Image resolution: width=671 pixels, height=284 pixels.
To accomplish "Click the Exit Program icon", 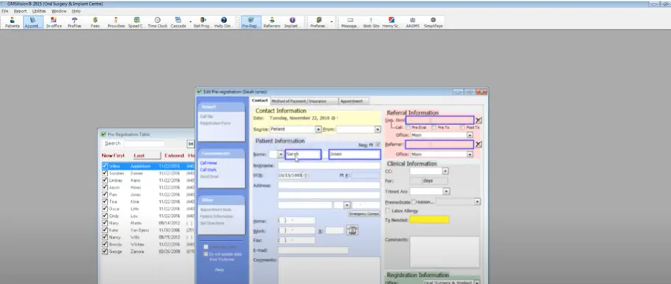I will click(203, 22).
